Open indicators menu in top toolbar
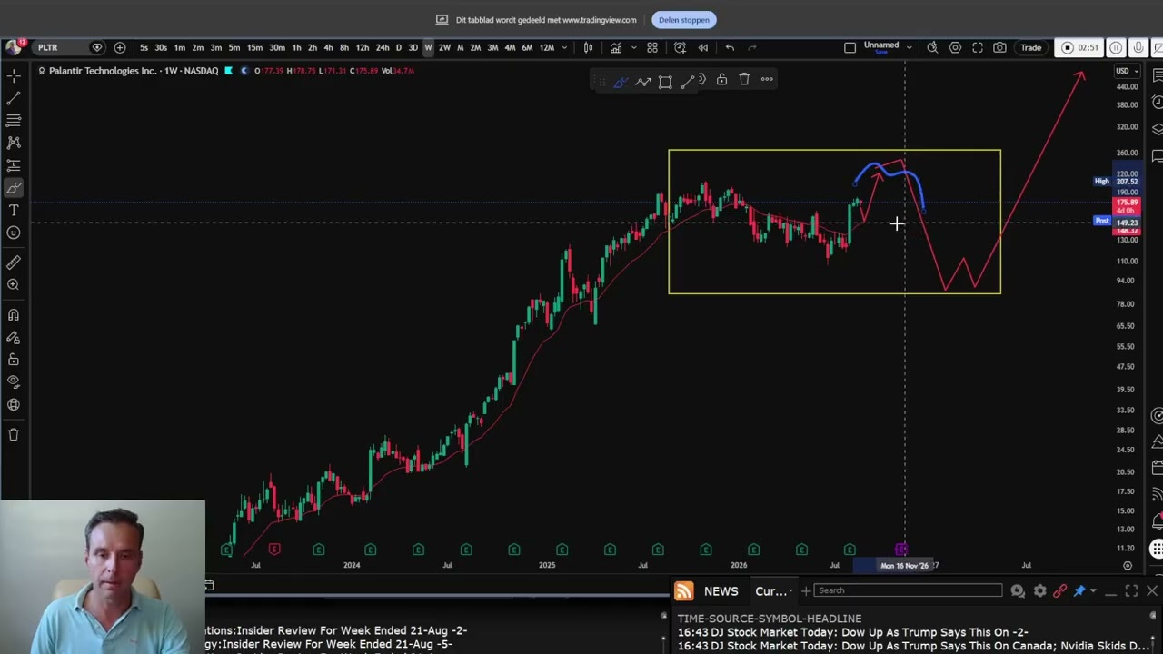Screen dimensions: 1163x654 616,47
